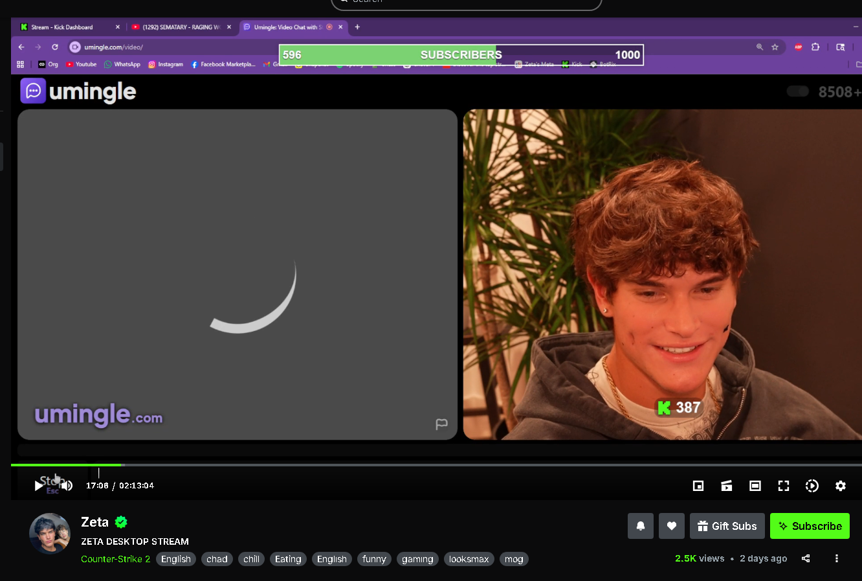
Task: Toggle follow heart for Zeta's channel
Action: pyautogui.click(x=671, y=526)
